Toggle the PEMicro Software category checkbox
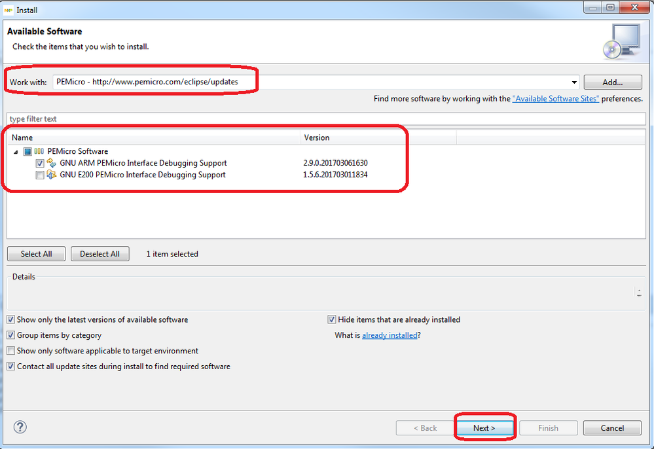 [x=27, y=151]
